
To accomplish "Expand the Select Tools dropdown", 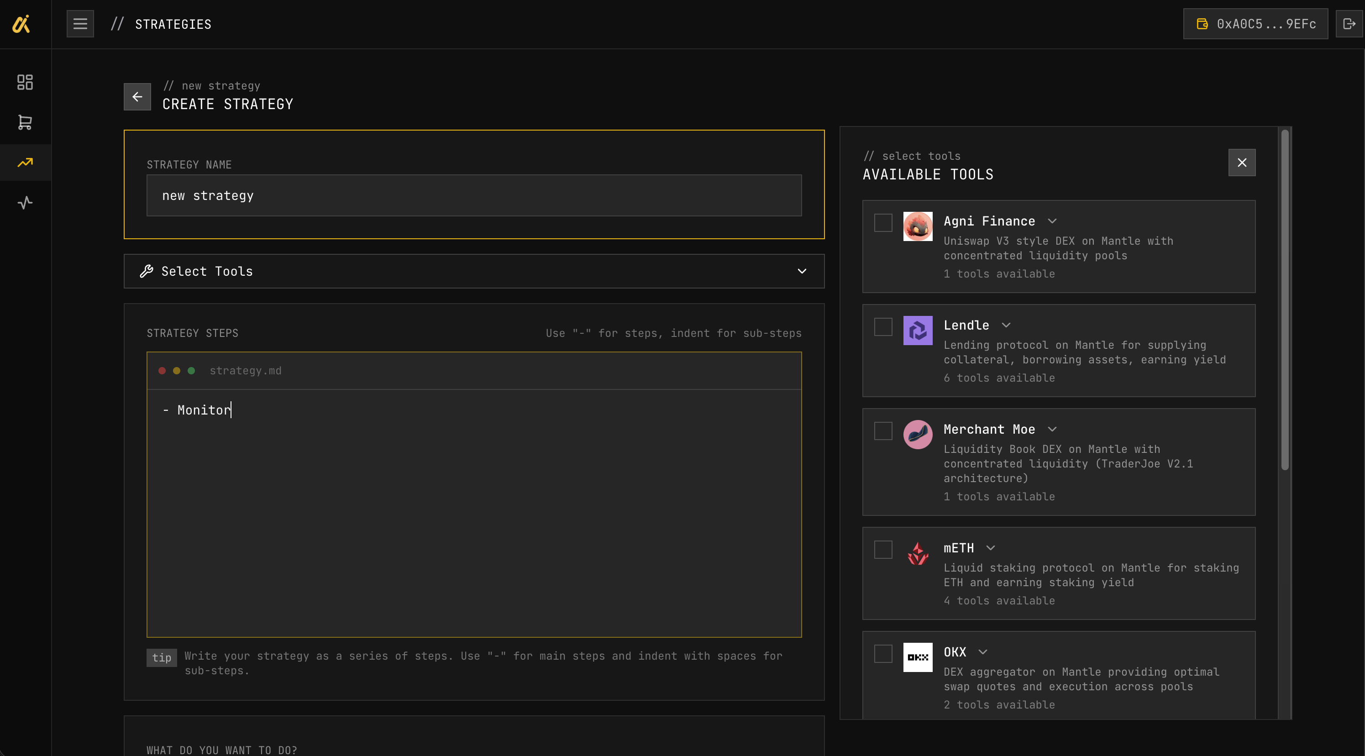I will click(474, 271).
